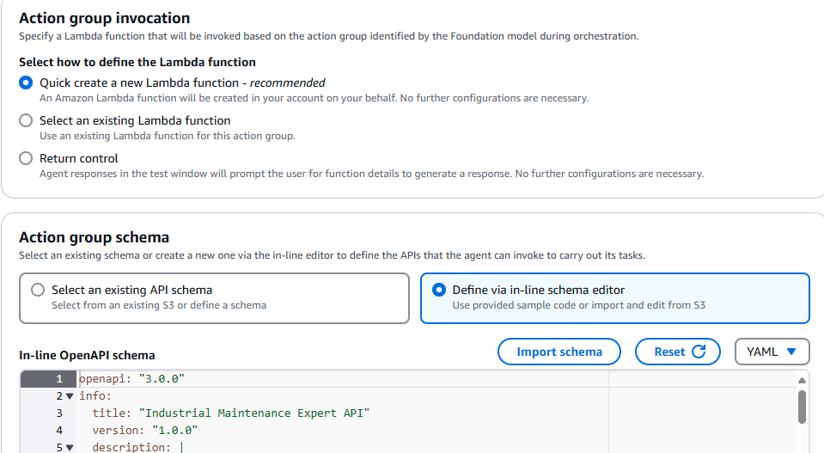
Task: Click the editor scrollbar up arrow
Action: pyautogui.click(x=802, y=380)
